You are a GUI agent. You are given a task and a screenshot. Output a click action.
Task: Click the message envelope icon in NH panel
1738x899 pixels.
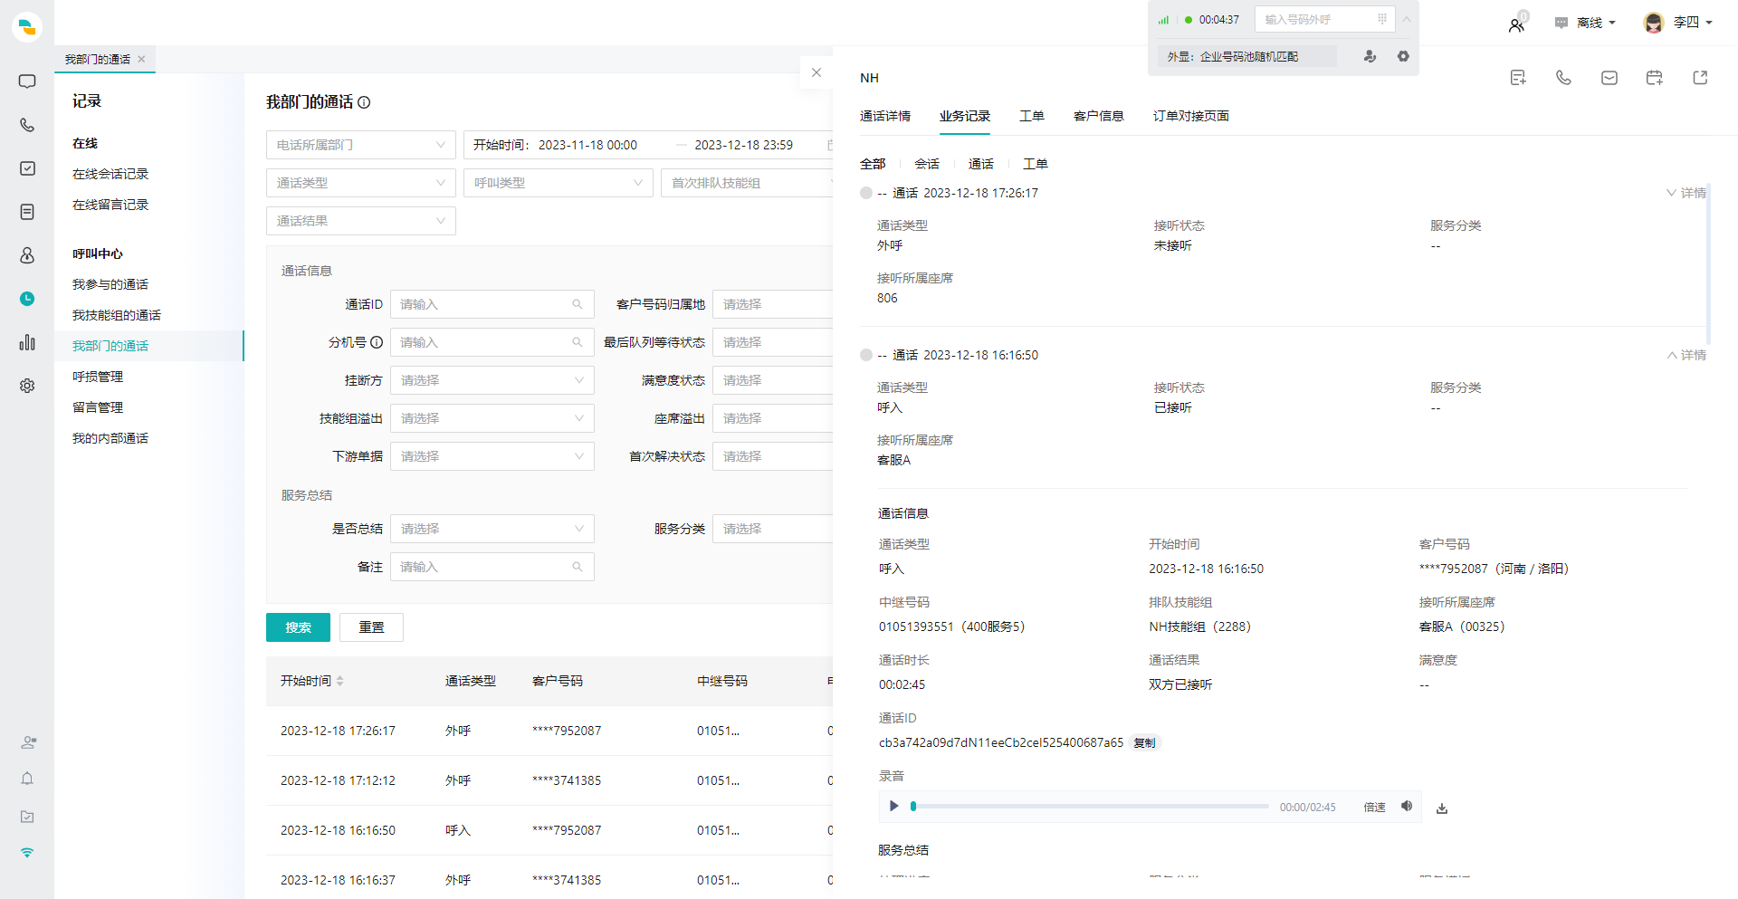[1609, 78]
